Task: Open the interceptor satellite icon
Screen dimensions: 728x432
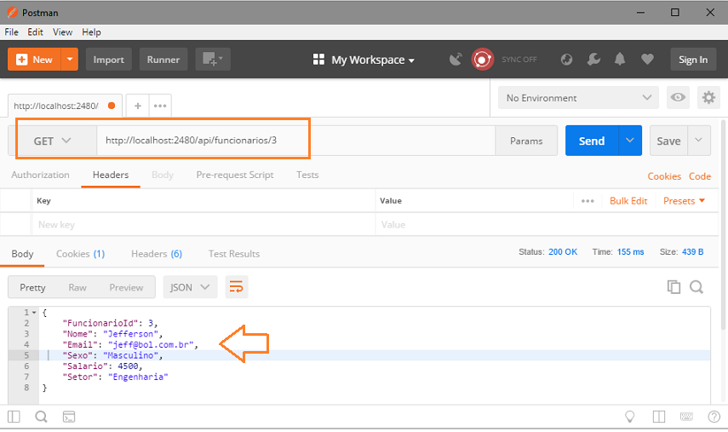Action: (456, 60)
